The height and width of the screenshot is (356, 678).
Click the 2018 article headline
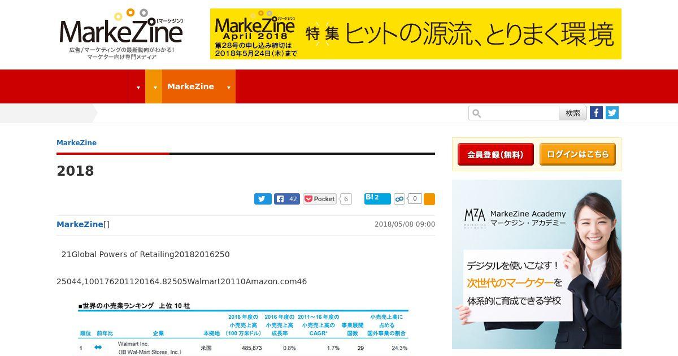coord(75,171)
